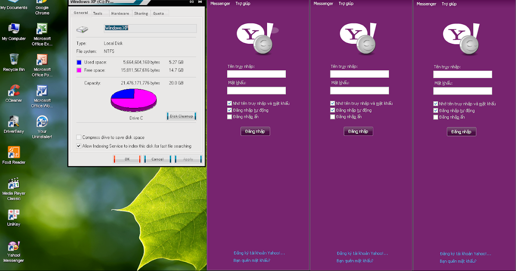The width and height of the screenshot is (516, 271).
Task: Switch to the Tools tab
Action: point(98,13)
